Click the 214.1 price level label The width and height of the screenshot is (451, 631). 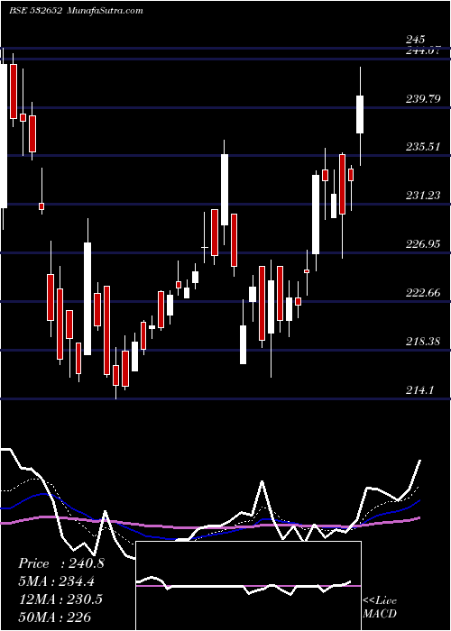(x=419, y=389)
